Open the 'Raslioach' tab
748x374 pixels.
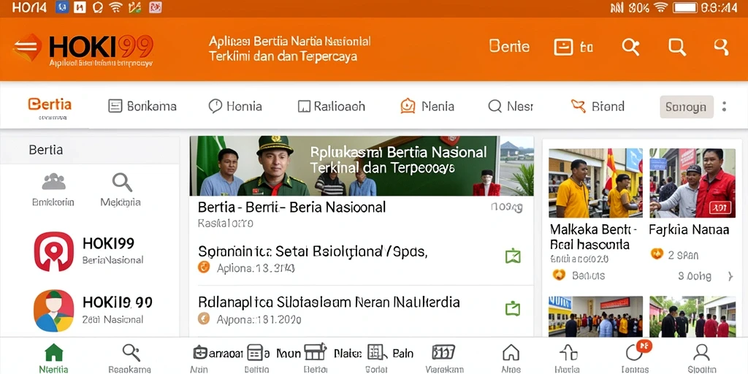(331, 106)
